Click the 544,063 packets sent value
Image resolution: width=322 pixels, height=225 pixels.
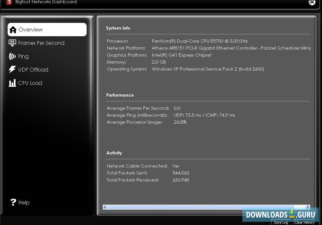point(181,173)
